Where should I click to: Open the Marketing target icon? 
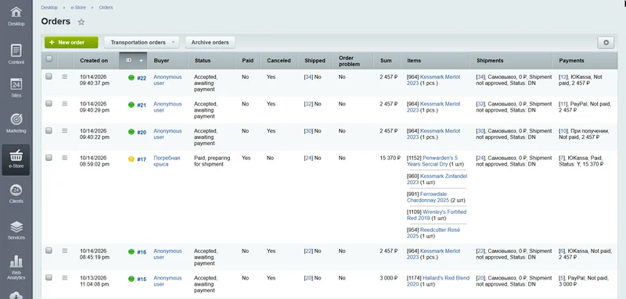16,119
